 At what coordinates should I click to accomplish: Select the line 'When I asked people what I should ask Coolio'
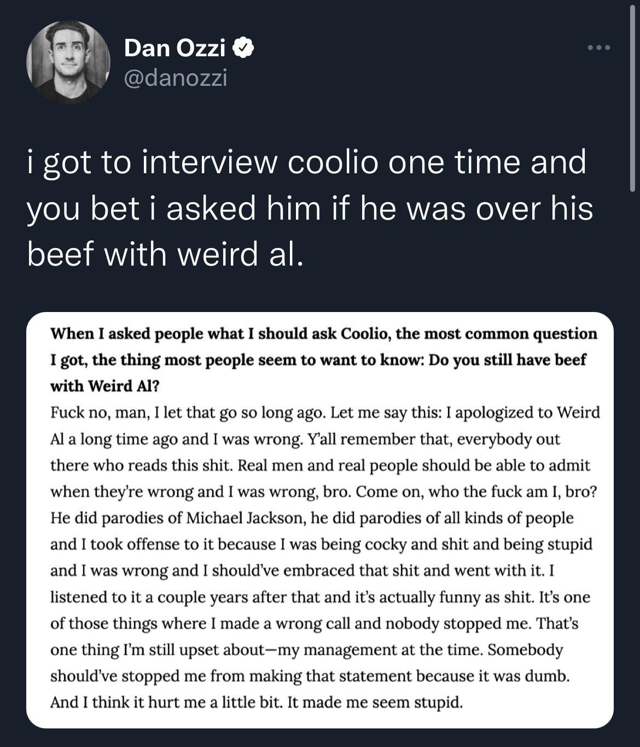(x=323, y=333)
